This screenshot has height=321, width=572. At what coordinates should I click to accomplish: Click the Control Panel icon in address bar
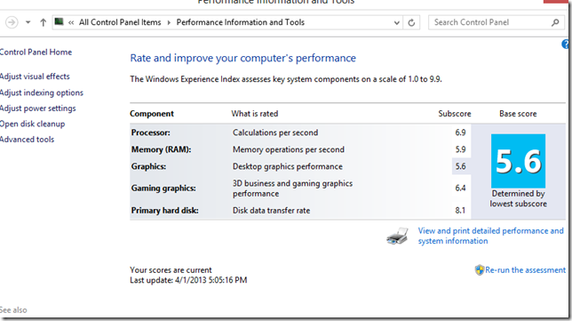(60, 22)
